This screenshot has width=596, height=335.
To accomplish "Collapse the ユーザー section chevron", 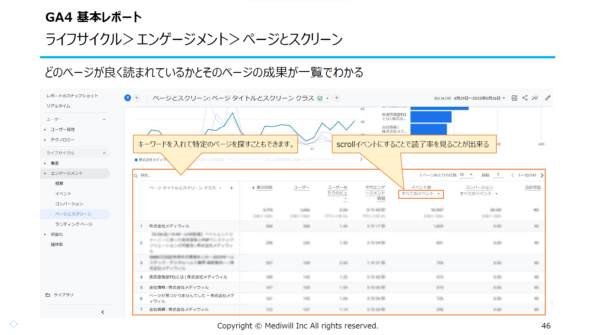I will click(x=104, y=119).
